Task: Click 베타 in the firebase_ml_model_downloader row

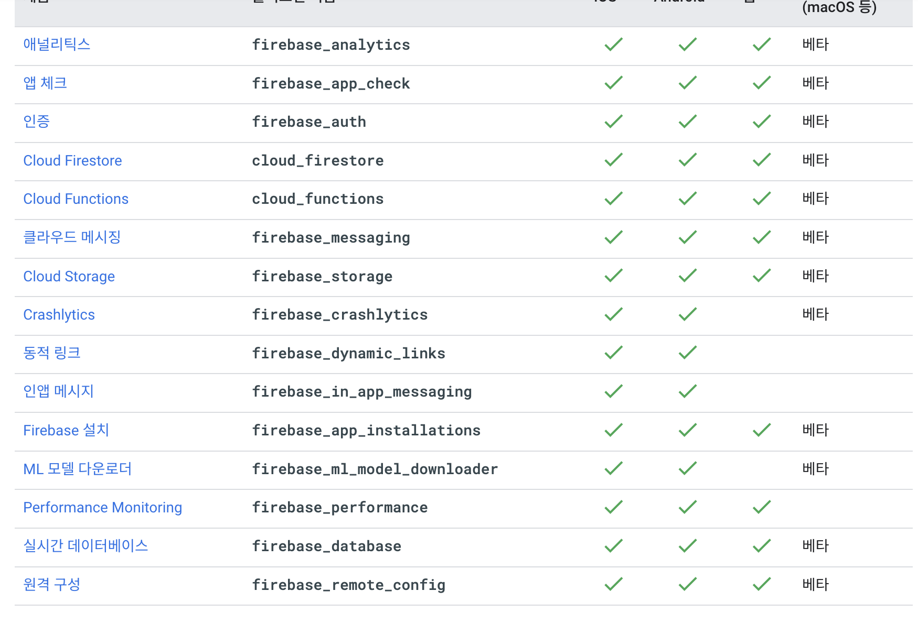Action: [x=816, y=468]
